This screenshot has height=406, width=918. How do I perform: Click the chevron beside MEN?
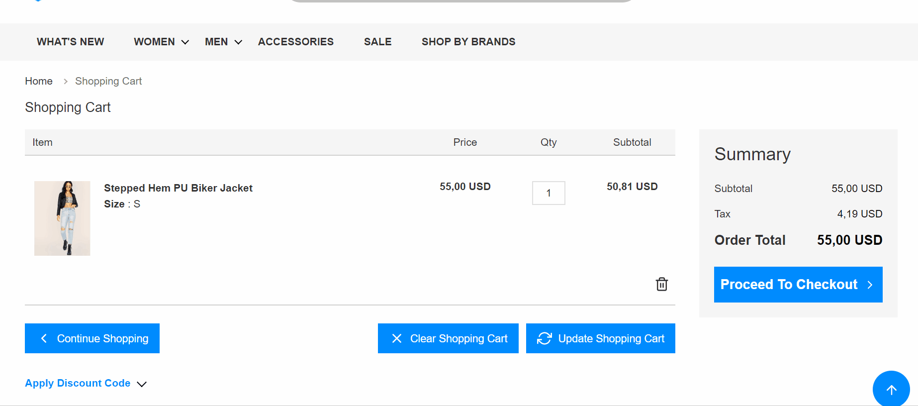pyautogui.click(x=238, y=42)
